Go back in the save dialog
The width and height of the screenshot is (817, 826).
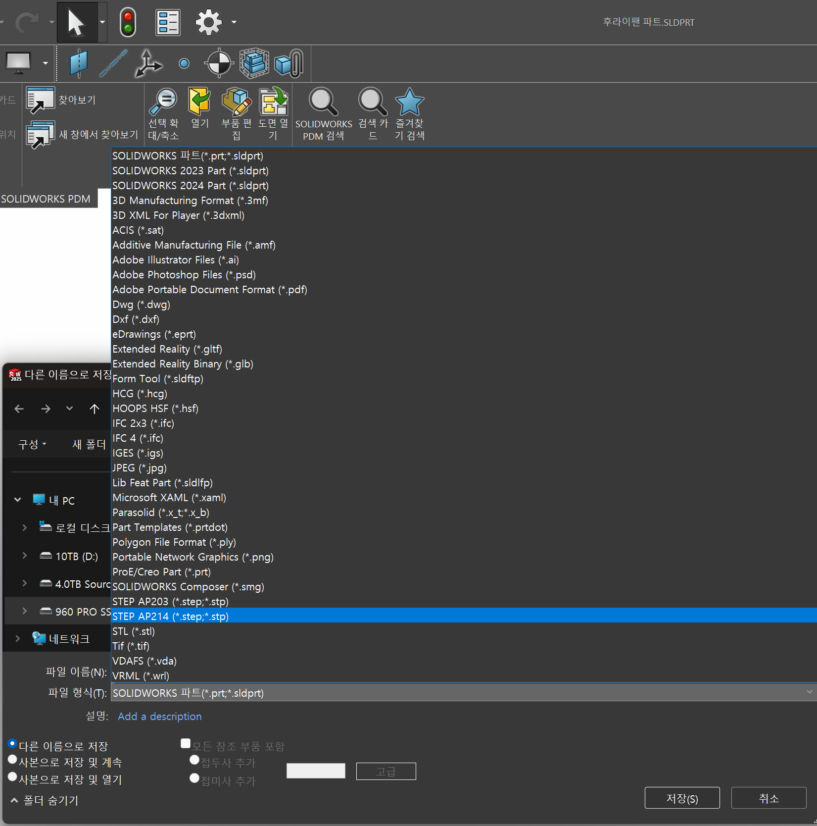click(x=19, y=409)
